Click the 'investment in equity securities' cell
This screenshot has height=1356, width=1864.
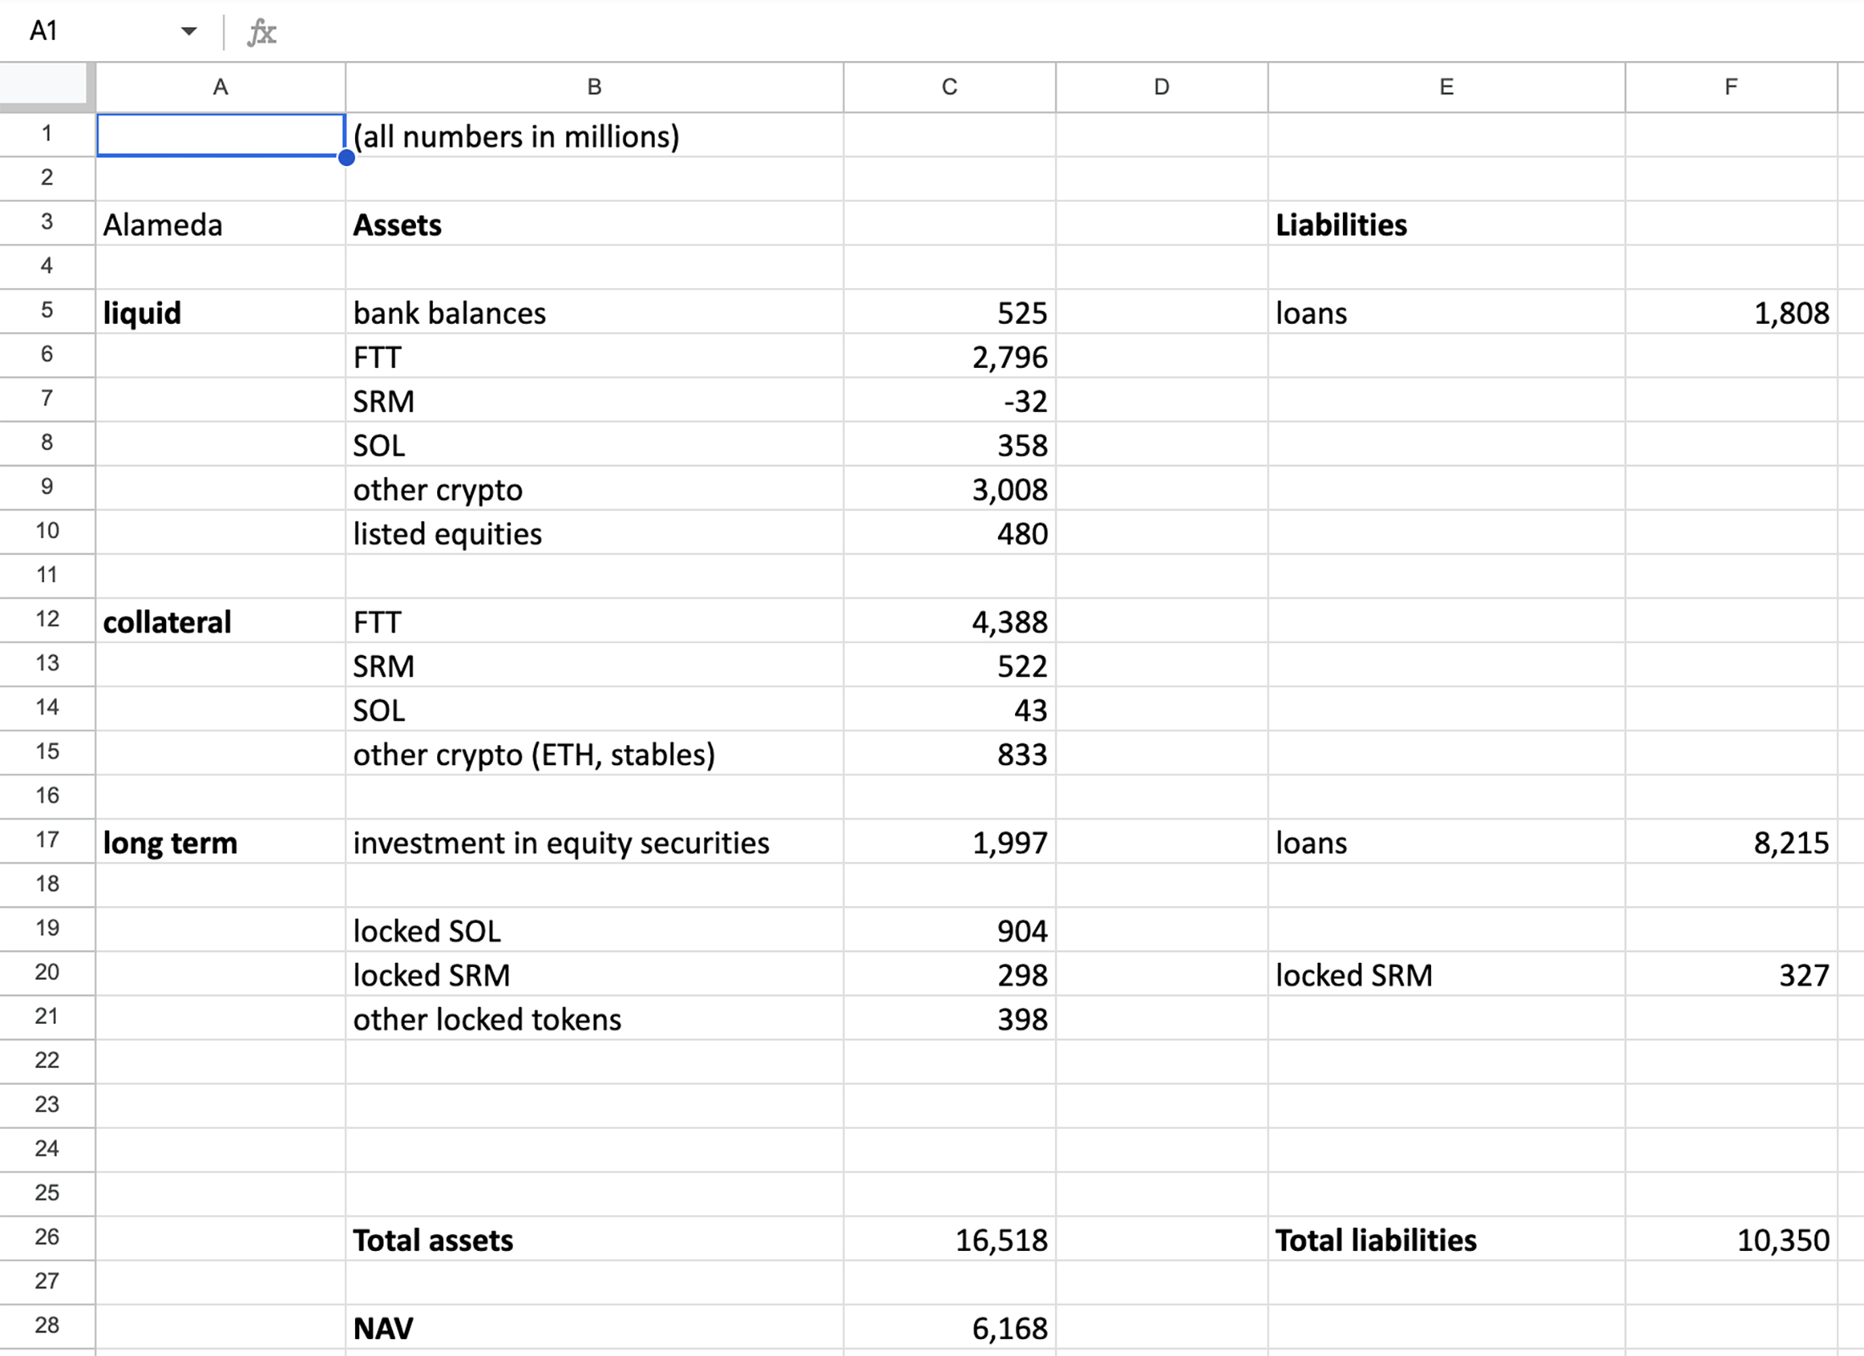pos(561,843)
